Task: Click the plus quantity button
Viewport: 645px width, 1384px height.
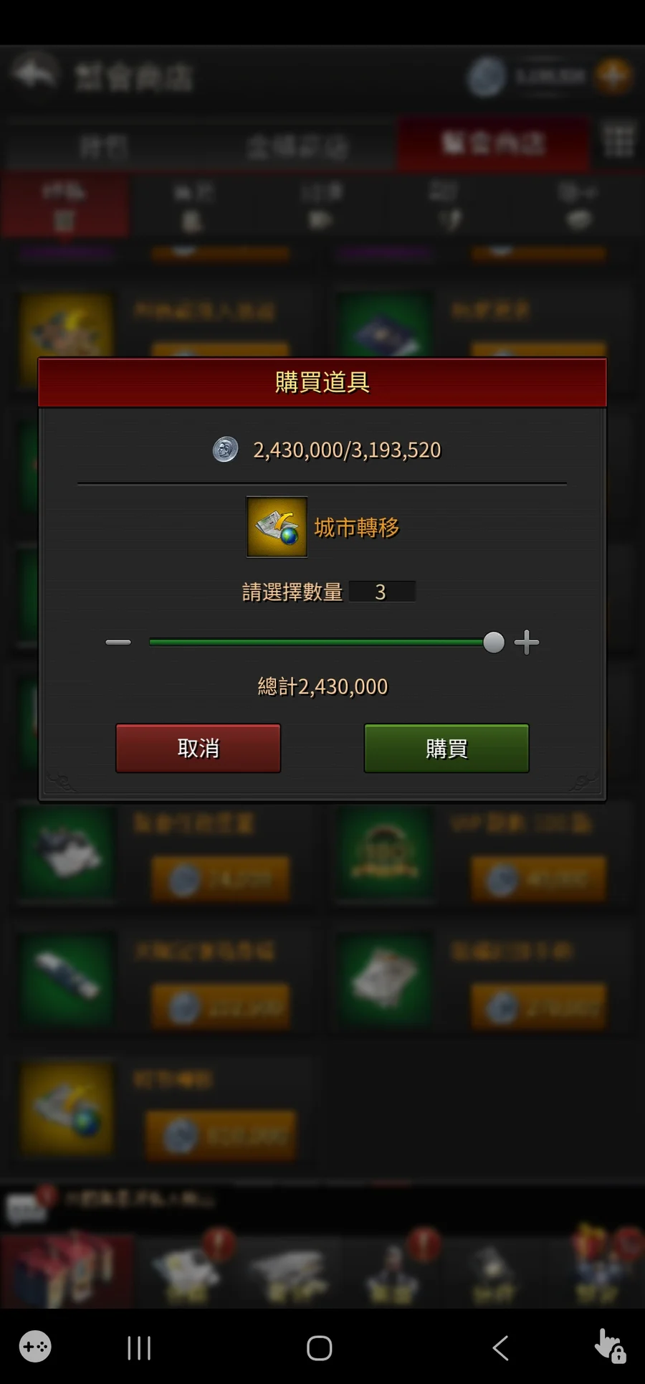Action: click(527, 643)
